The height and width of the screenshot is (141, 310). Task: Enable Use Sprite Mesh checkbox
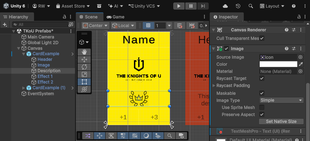[262, 107]
